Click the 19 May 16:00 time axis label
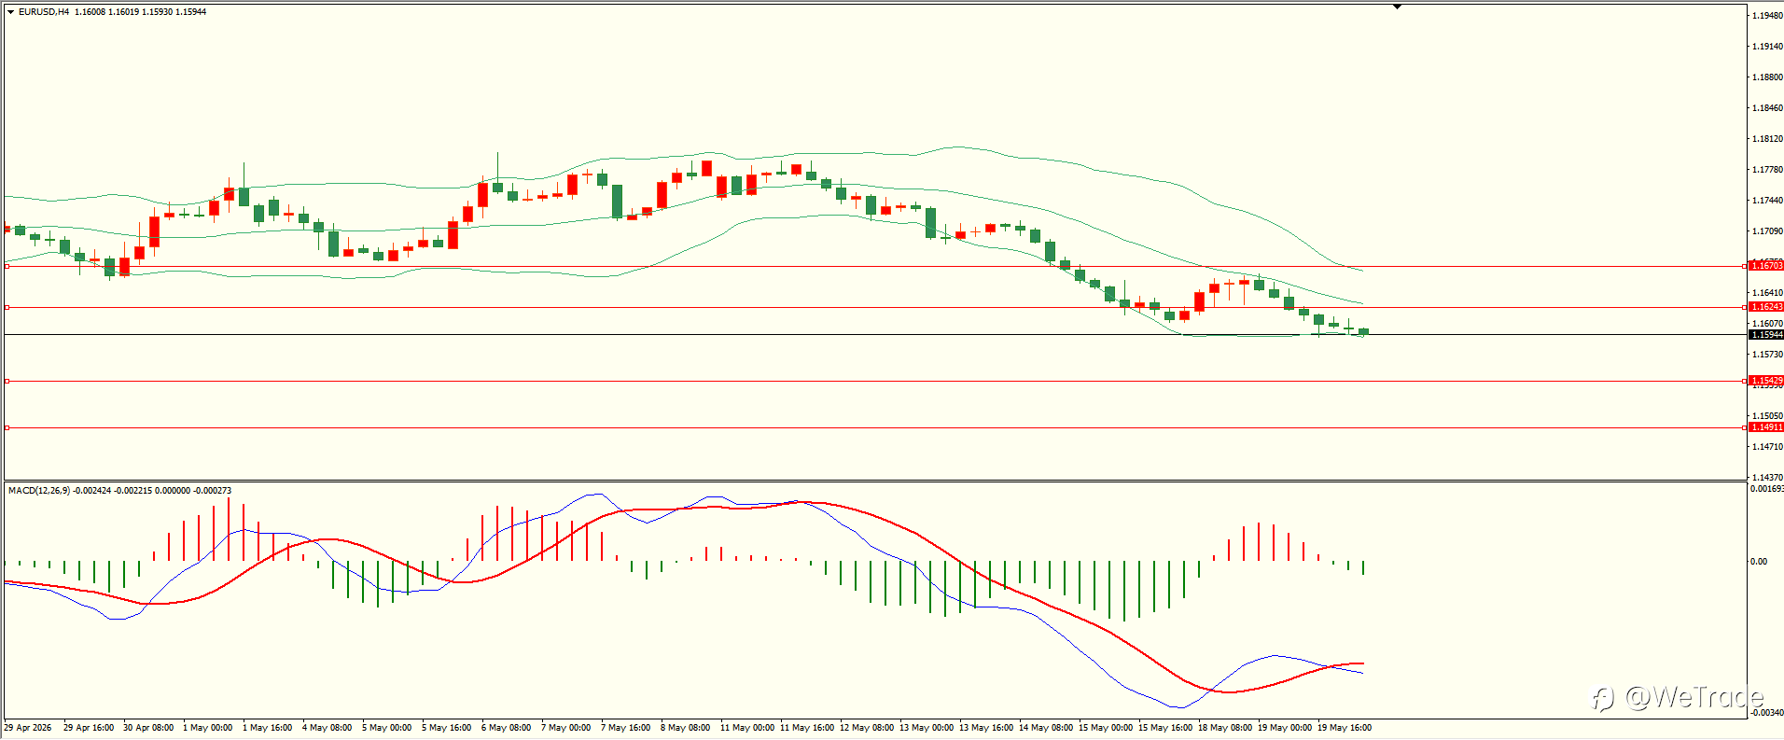The height and width of the screenshot is (740, 1784). [x=1345, y=727]
